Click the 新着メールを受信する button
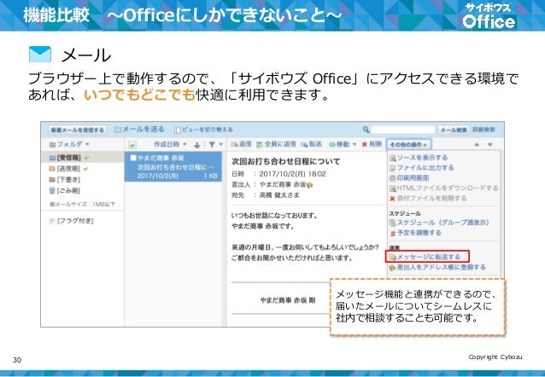Viewport: 545px width, 377px height. pyautogui.click(x=77, y=130)
